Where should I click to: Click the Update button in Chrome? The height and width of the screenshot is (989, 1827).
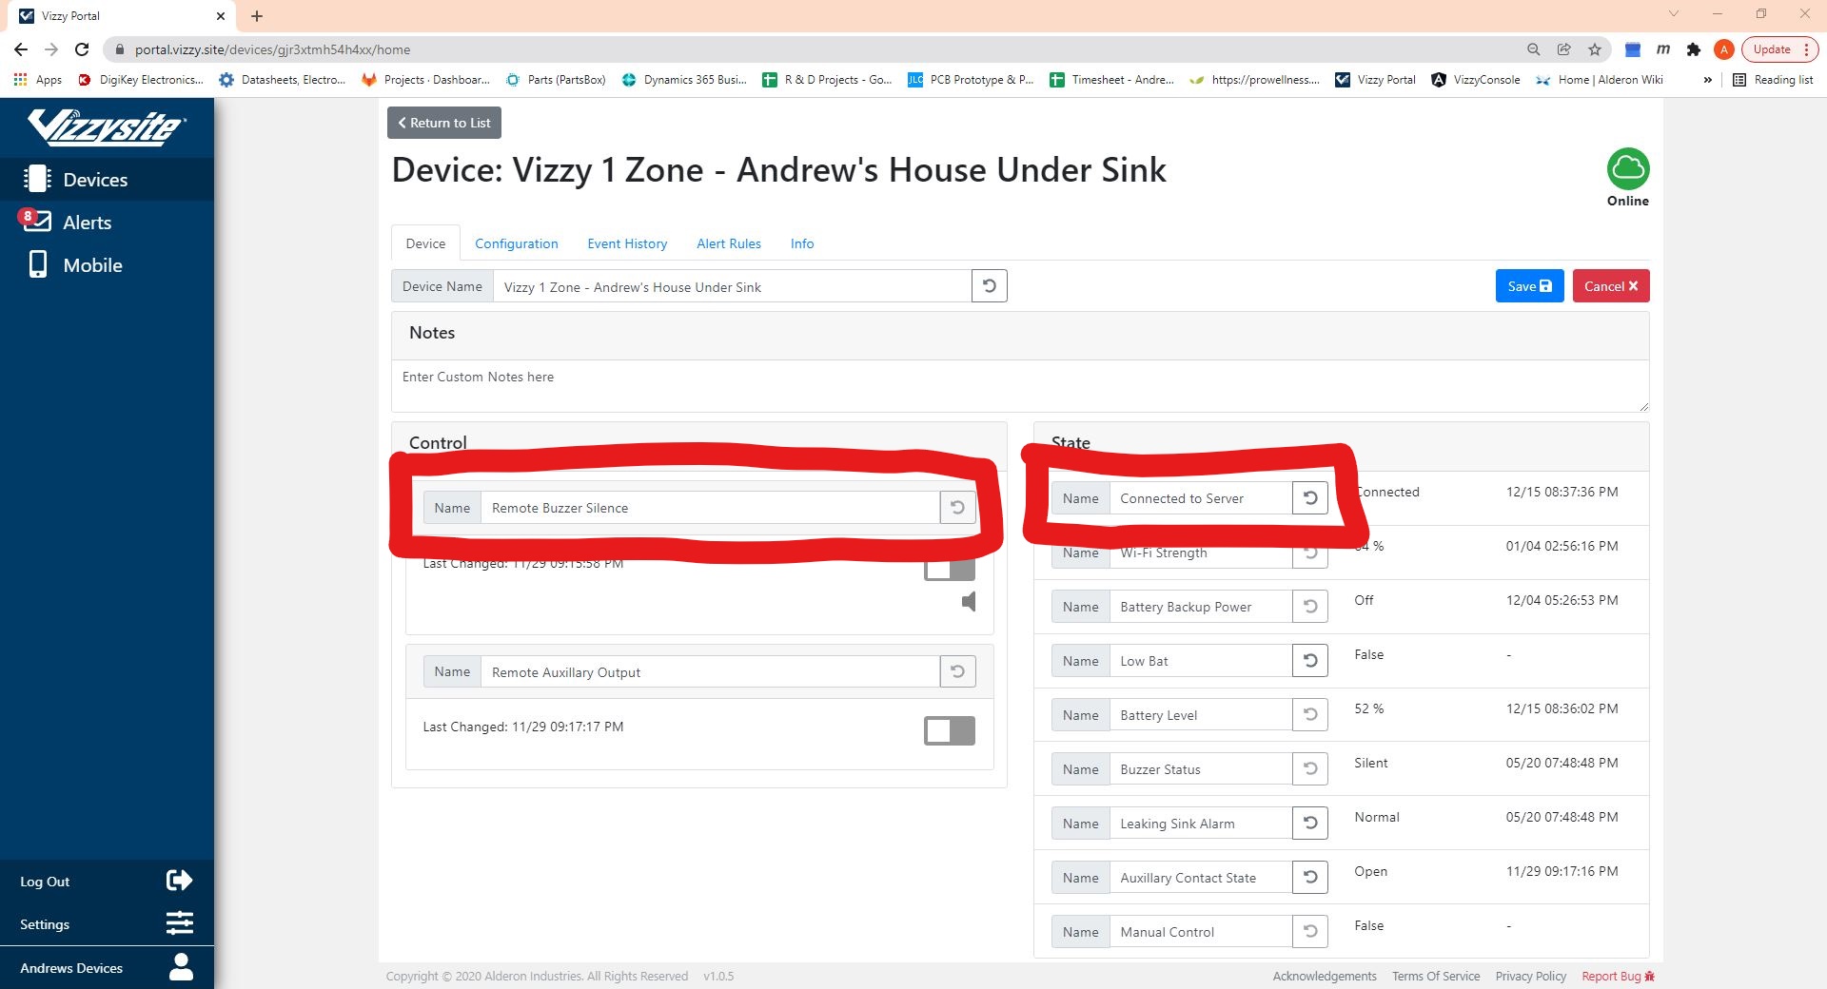click(x=1771, y=49)
